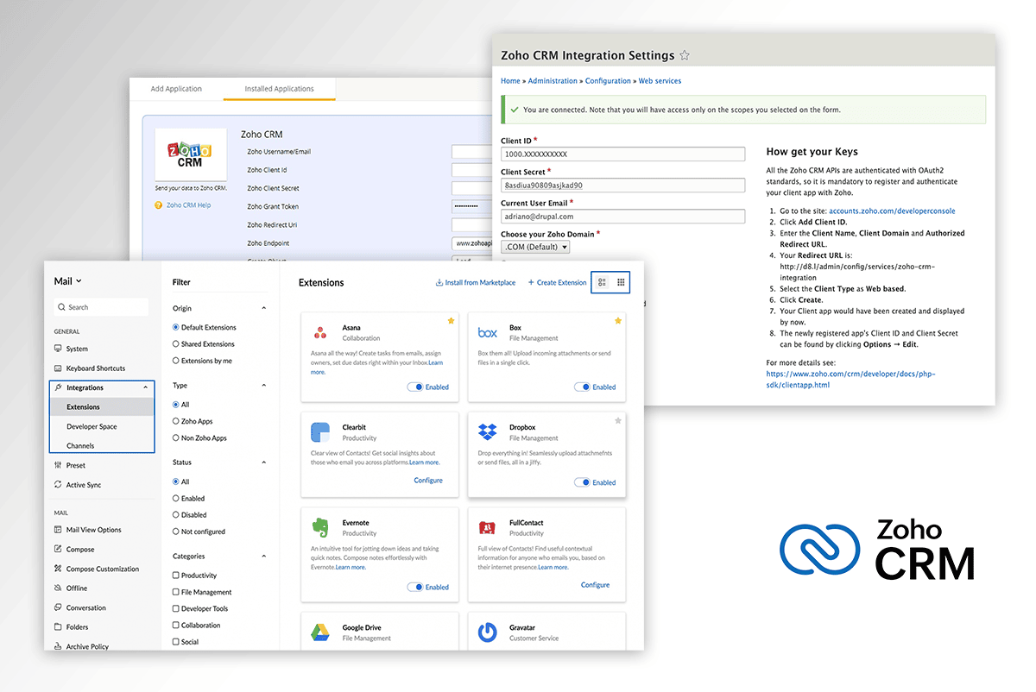This screenshot has height=692, width=1036.
Task: Click the Evernote elephant icon
Action: point(320,527)
